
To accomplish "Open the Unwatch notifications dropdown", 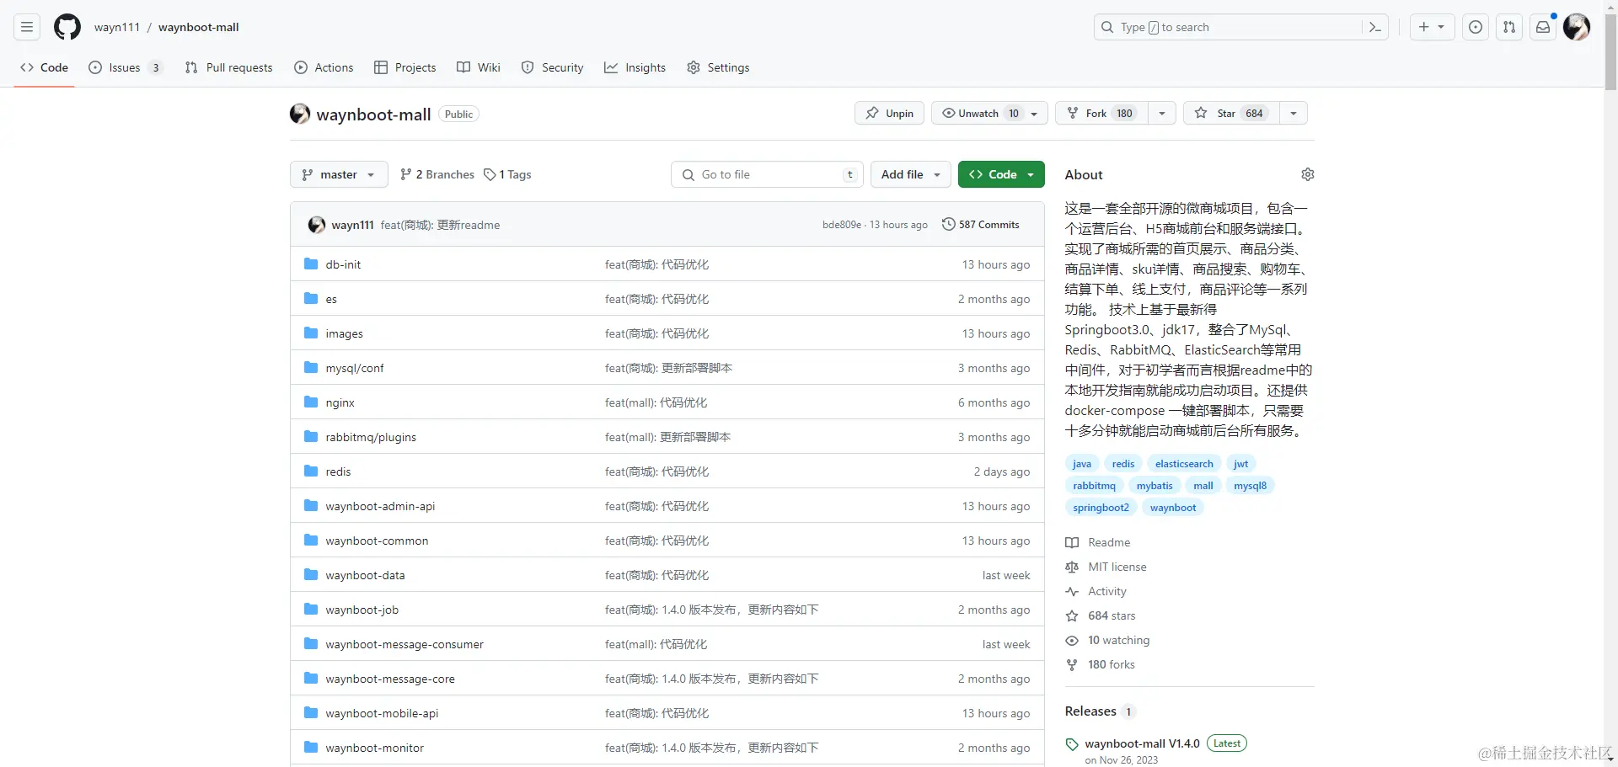I will click(989, 113).
